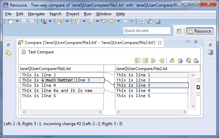Open the Window menu
The width and height of the screenshot is (219, 138).
pos(104,14)
